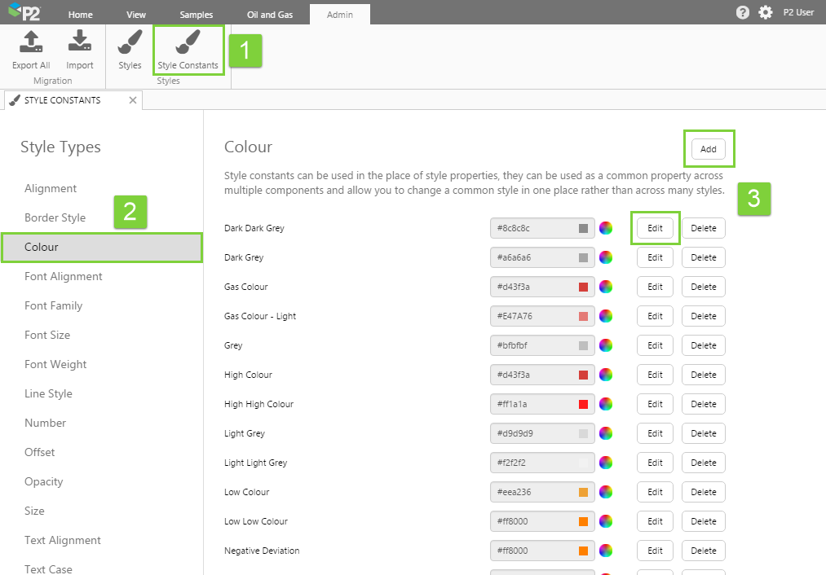Image resolution: width=826 pixels, height=575 pixels.
Task: Open colour wheel picker for Gas Colour
Action: tap(606, 287)
